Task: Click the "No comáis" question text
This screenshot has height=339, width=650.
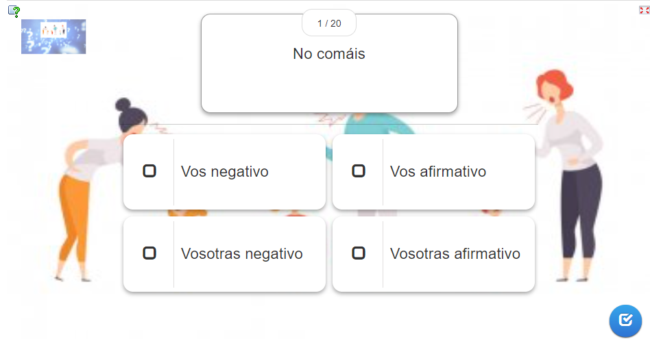Action: click(x=329, y=54)
